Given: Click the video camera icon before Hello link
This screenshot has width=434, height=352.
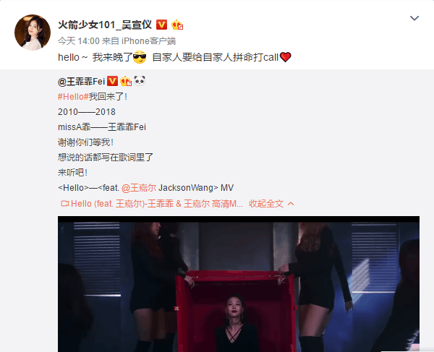Looking at the screenshot, I should click(x=65, y=204).
